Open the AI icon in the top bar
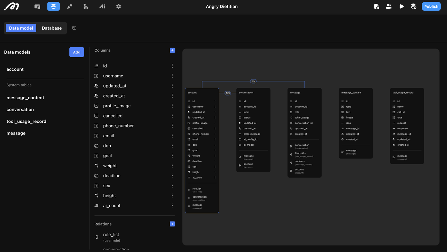447x252 pixels. (102, 6)
